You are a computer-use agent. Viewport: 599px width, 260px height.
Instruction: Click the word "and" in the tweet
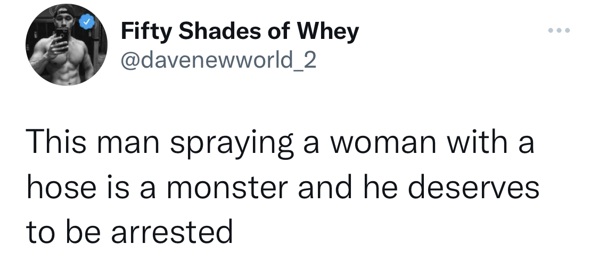[325, 186]
